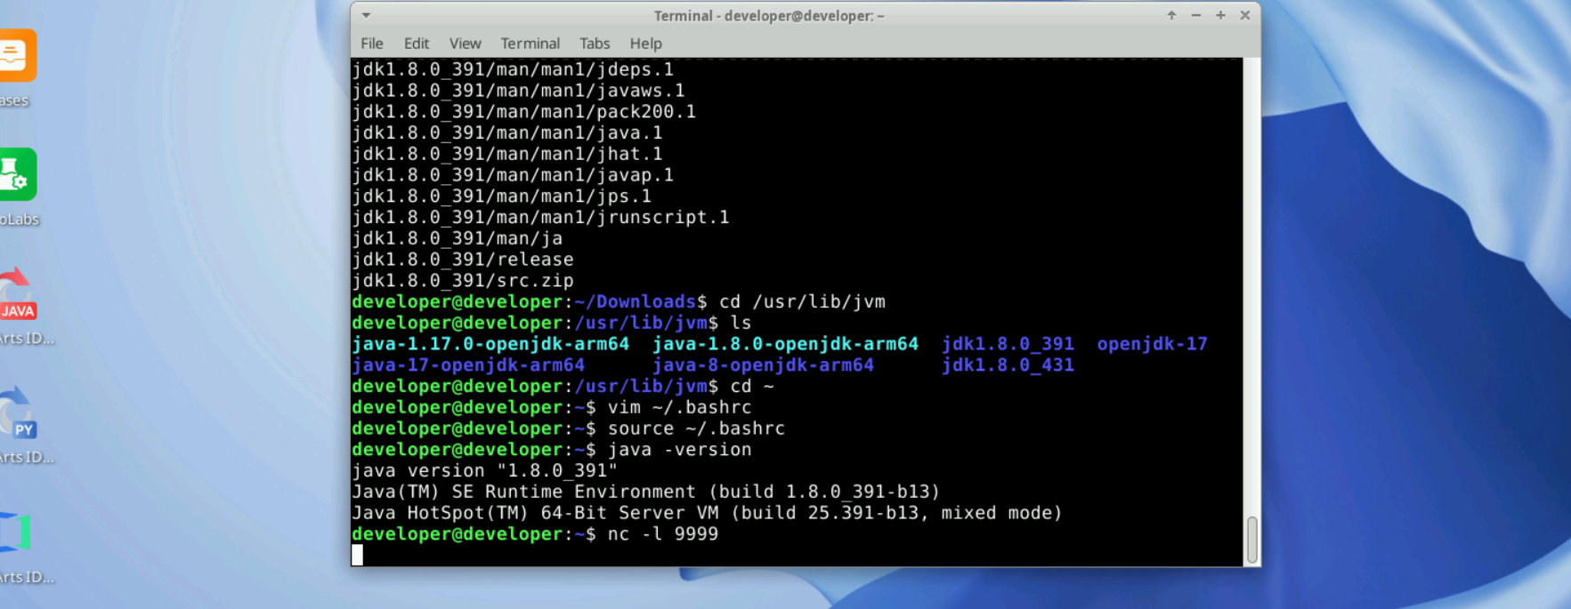Click 'java-17-openjdk-arm64' in ls output
The height and width of the screenshot is (609, 1571).
point(468,365)
